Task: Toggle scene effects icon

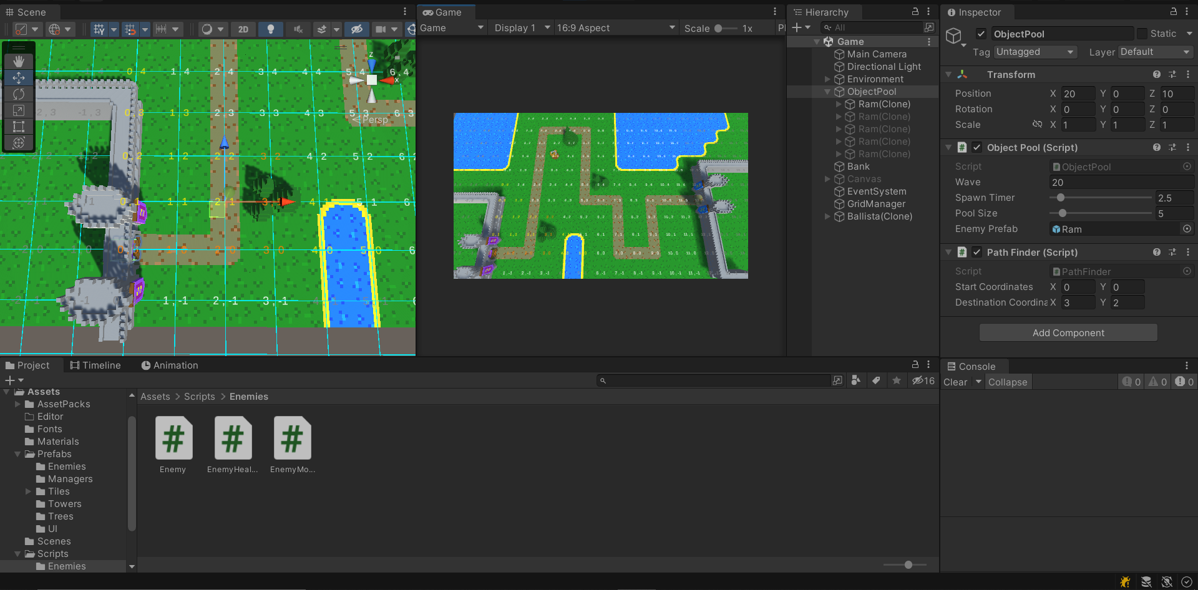Action: (x=321, y=29)
